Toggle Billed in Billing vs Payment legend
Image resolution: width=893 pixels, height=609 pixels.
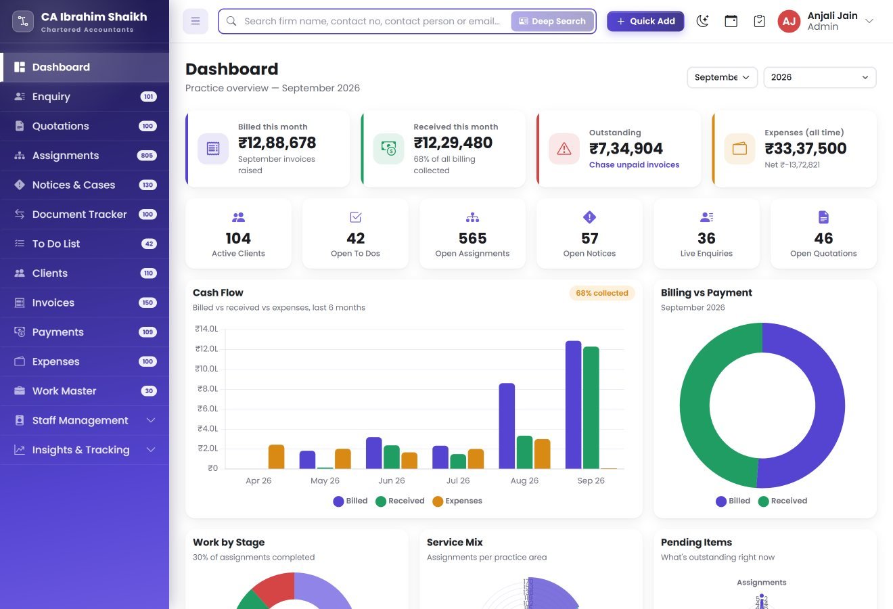click(x=733, y=501)
